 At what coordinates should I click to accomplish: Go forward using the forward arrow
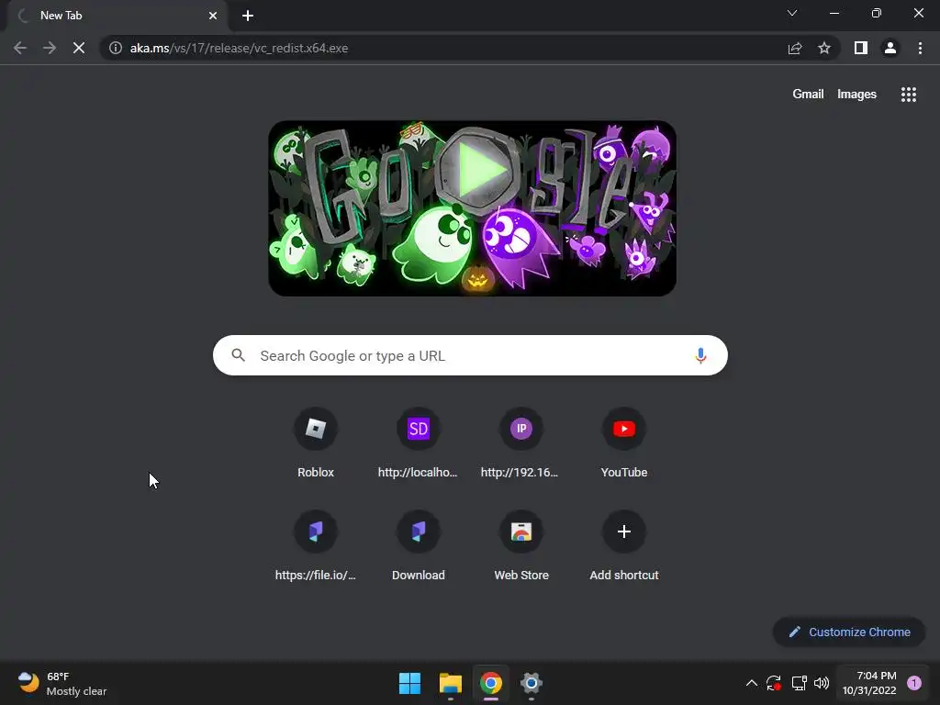pos(50,48)
